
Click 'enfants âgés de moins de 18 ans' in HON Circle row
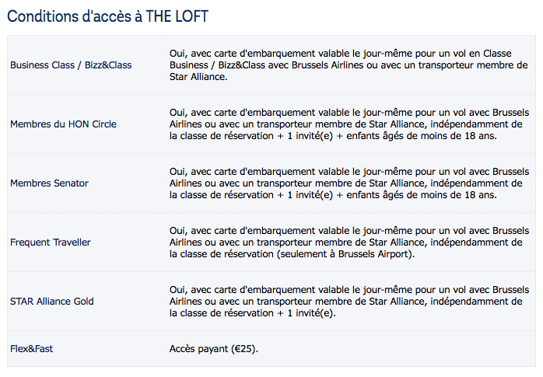[x=422, y=136]
